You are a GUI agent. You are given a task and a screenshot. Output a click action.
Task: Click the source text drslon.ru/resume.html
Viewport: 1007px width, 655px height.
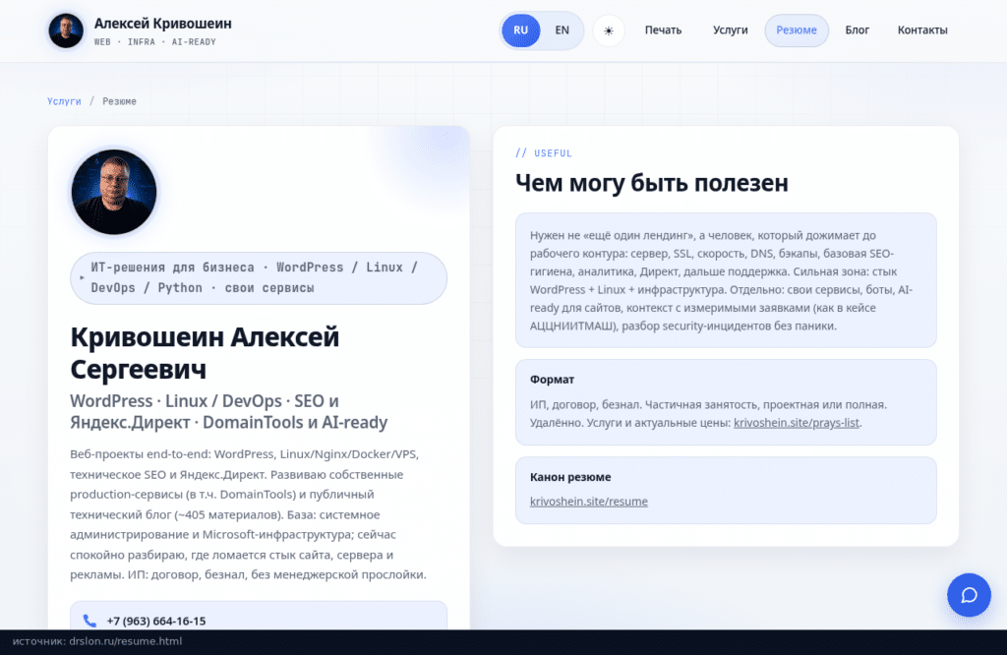pos(126,641)
